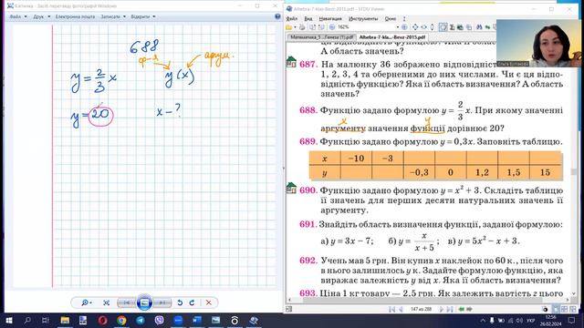Toggle the navigation panel icon bottom-left of STDU

pos(288,309)
